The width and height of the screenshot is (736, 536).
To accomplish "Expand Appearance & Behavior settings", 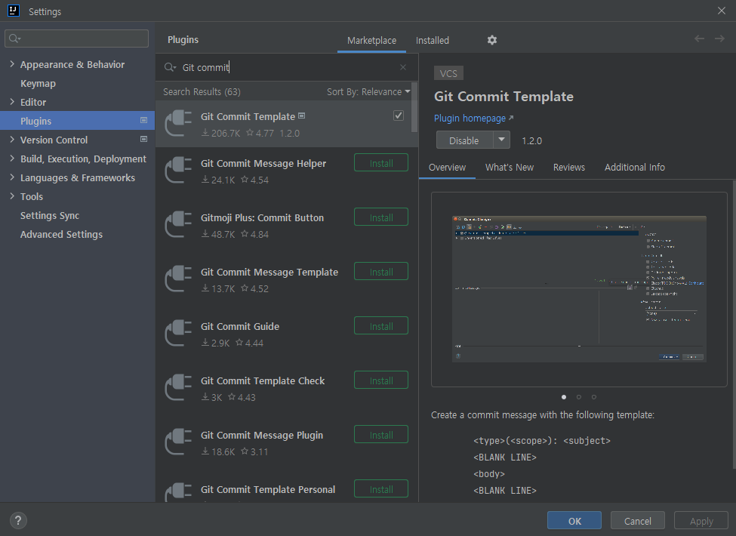I will point(12,64).
